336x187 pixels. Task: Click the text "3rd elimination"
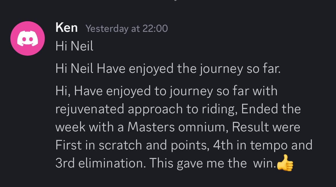101,163
